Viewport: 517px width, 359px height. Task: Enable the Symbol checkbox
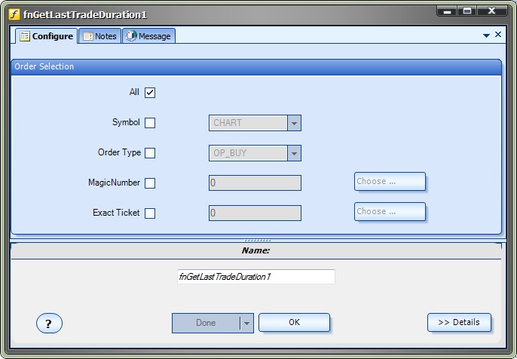point(150,123)
